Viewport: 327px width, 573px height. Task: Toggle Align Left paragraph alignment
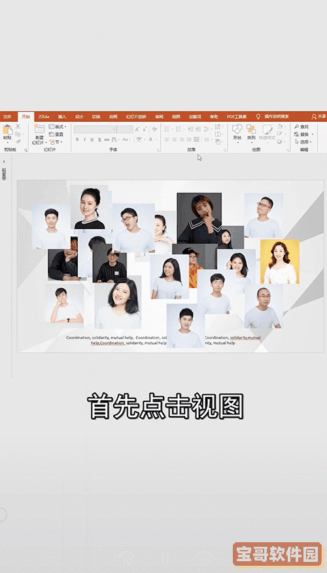[167, 139]
